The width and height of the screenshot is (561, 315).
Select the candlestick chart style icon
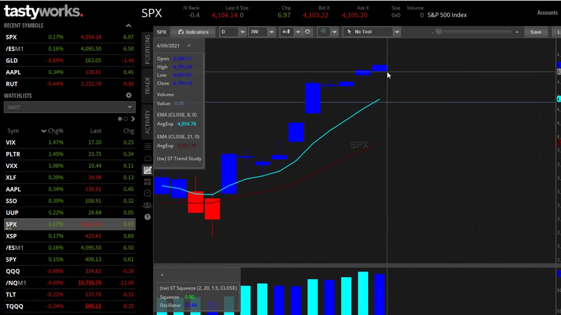tap(286, 31)
